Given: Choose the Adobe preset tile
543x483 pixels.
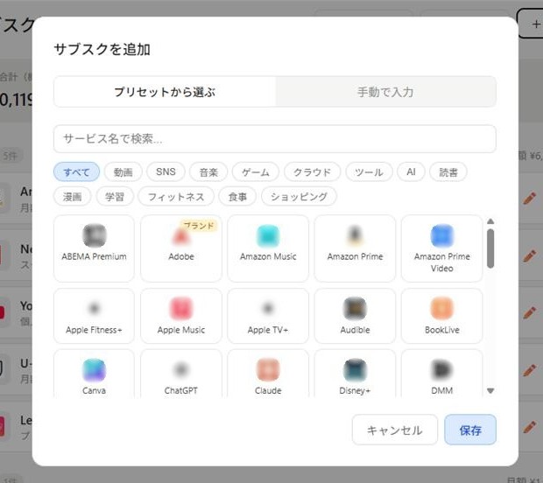Looking at the screenshot, I should click(181, 248).
